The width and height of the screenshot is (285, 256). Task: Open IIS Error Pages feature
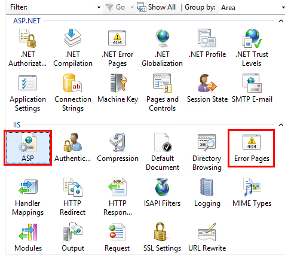(x=252, y=148)
